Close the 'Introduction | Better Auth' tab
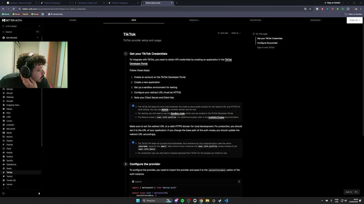364x204 pixels. coord(104,3)
